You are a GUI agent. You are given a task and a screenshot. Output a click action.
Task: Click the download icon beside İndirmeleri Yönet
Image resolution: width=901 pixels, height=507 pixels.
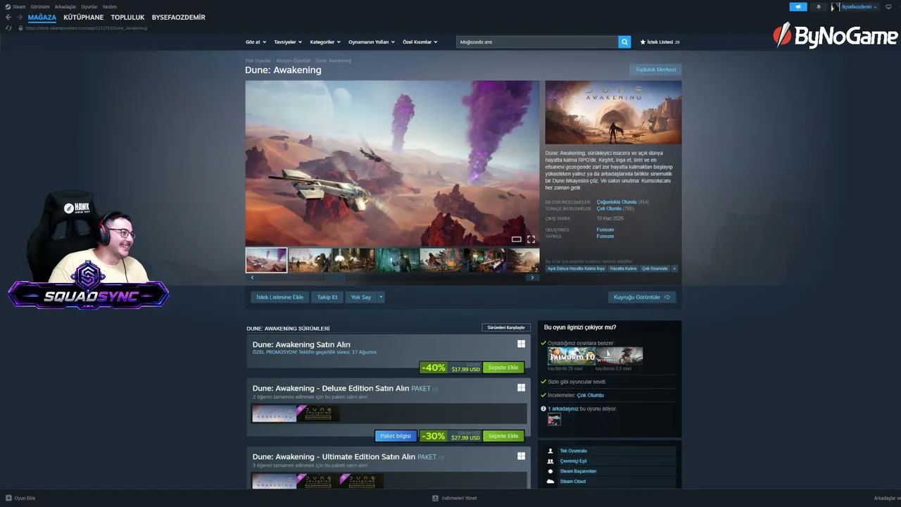pyautogui.click(x=436, y=498)
